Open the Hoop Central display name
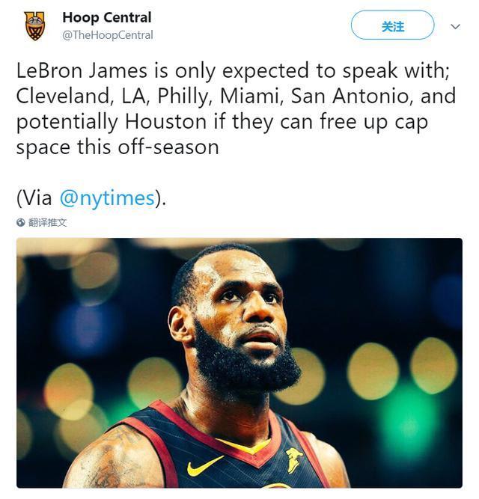 pos(106,17)
